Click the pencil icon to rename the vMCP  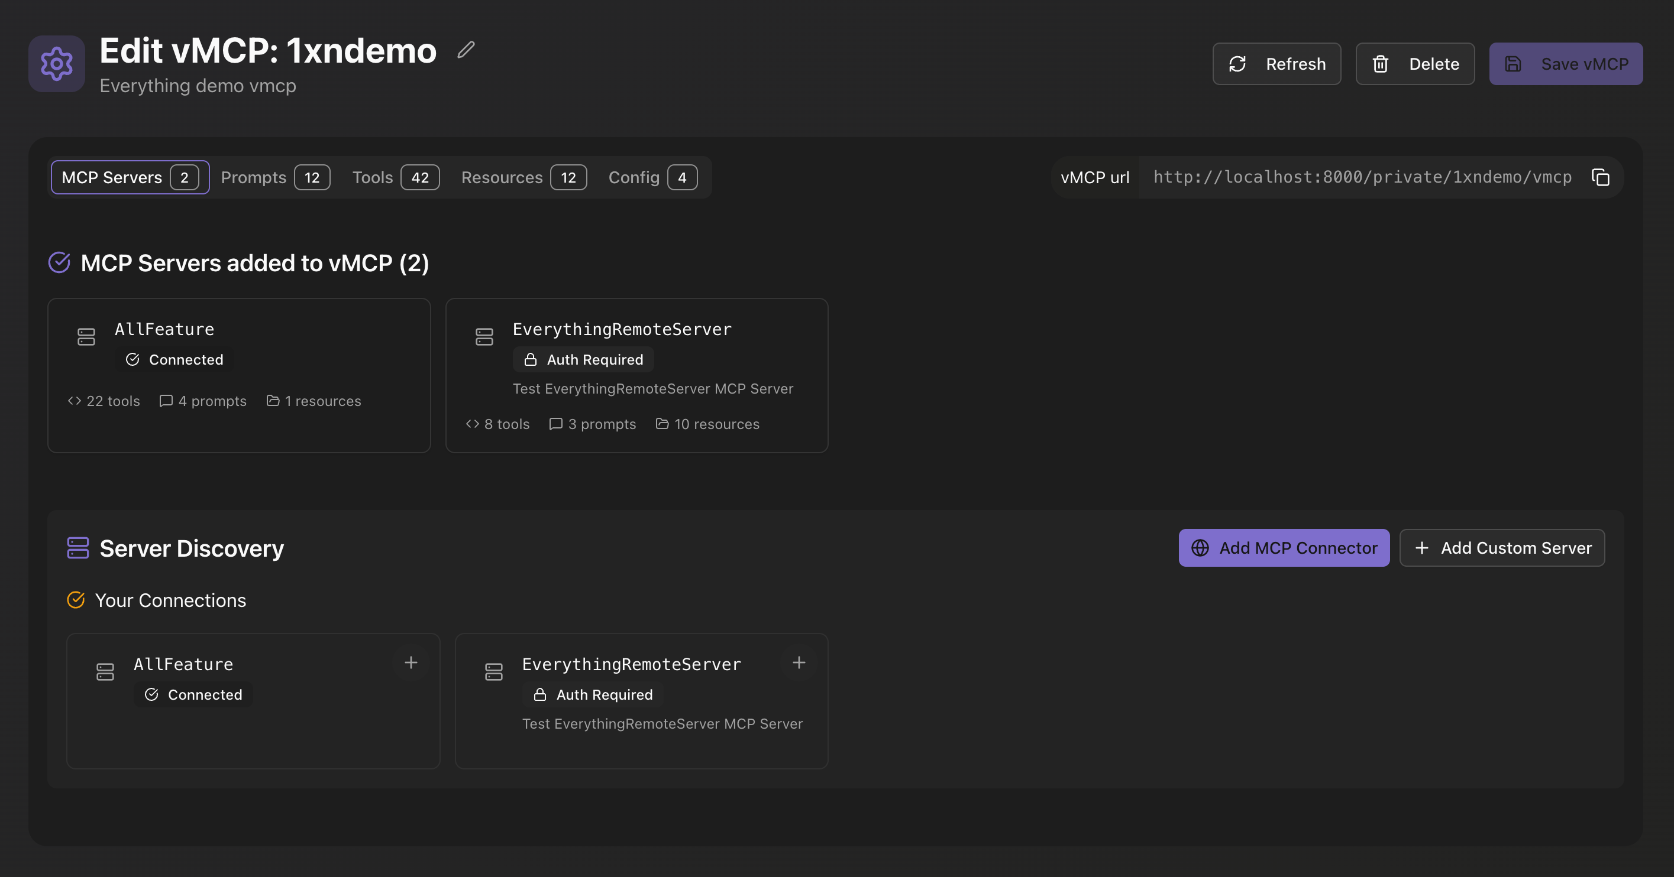click(466, 51)
